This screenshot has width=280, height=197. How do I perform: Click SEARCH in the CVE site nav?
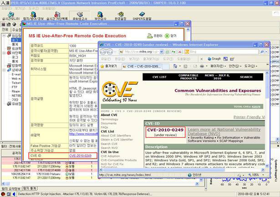tap(246, 77)
